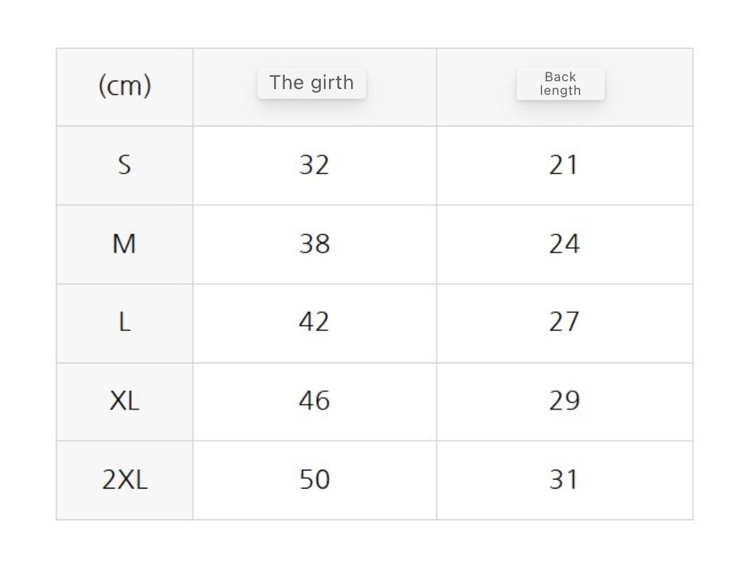
Task: Pick the girth value 42 cell
Action: pyautogui.click(x=314, y=323)
